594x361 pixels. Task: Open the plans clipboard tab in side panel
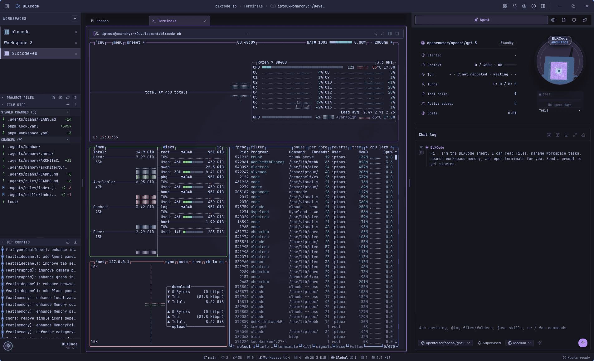[x=564, y=20]
